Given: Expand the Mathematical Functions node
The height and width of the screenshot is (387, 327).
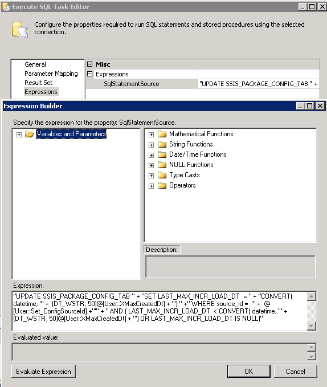Looking at the screenshot, I should click(x=151, y=135).
